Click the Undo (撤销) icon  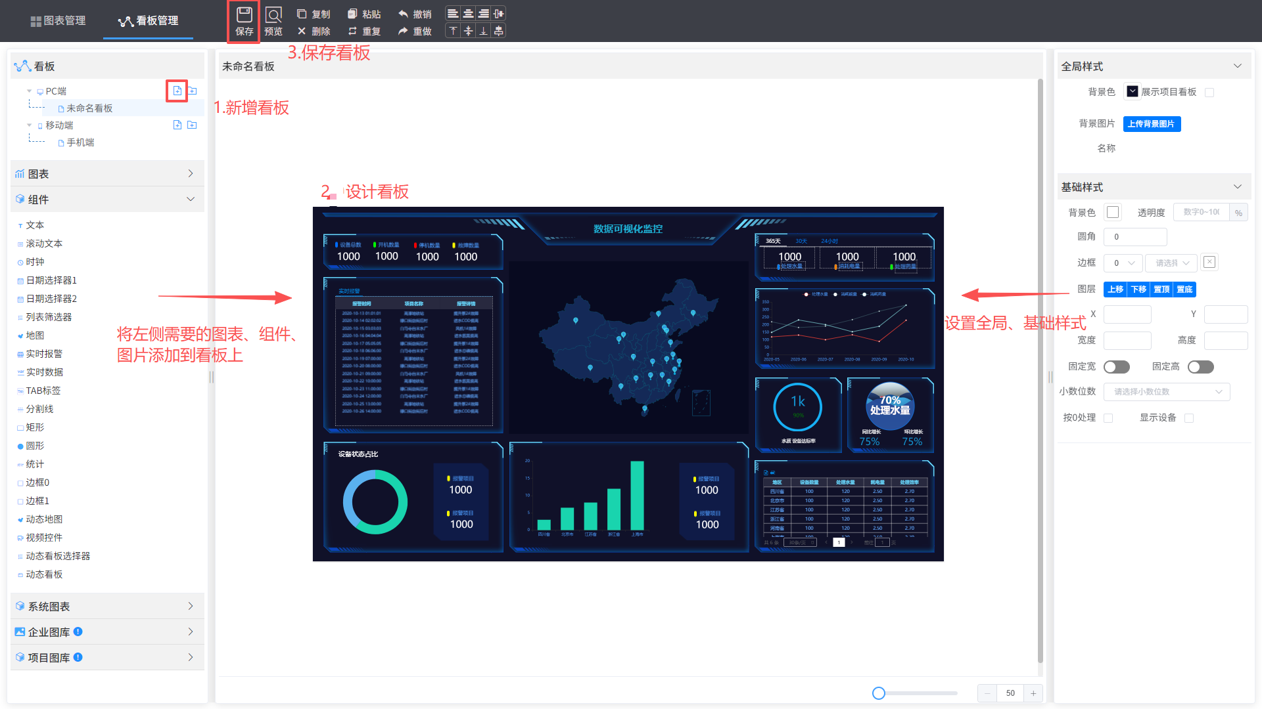point(415,14)
